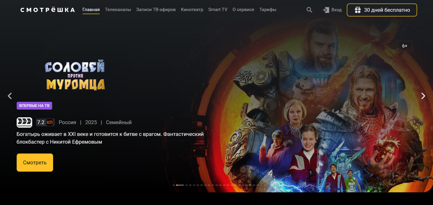The height and width of the screenshot is (205, 433).
Task: View the Тарифы page
Action: click(x=268, y=10)
